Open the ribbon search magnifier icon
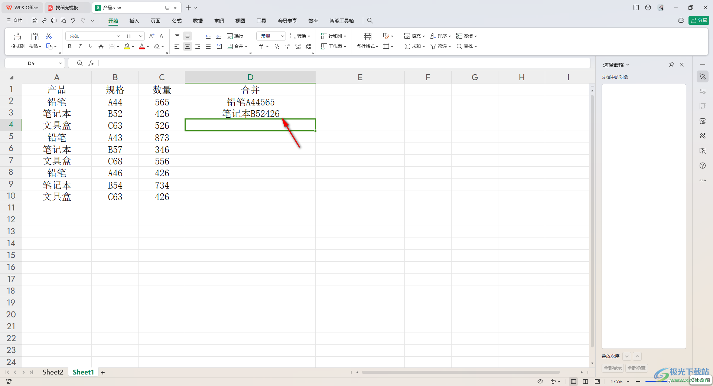Viewport: 713px width, 386px height. (x=370, y=20)
